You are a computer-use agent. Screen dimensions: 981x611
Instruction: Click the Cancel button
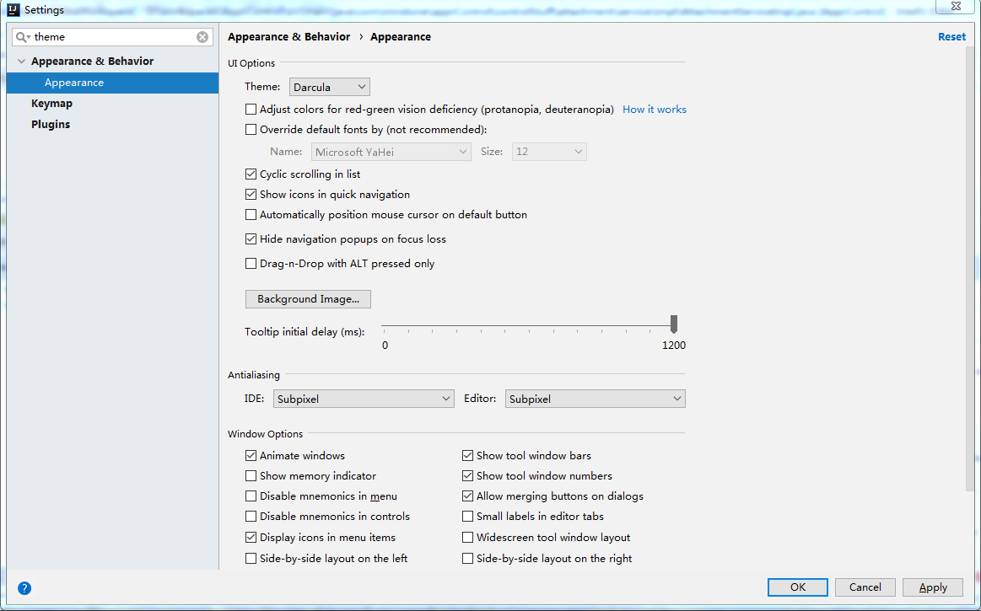pyautogui.click(x=865, y=587)
